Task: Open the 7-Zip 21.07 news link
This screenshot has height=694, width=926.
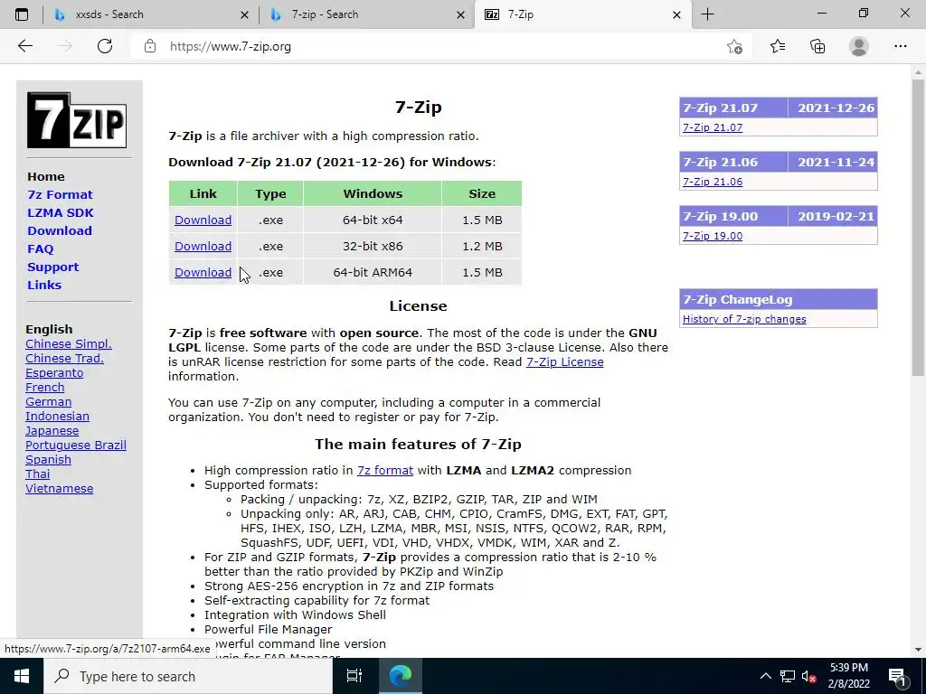Action: point(713,127)
